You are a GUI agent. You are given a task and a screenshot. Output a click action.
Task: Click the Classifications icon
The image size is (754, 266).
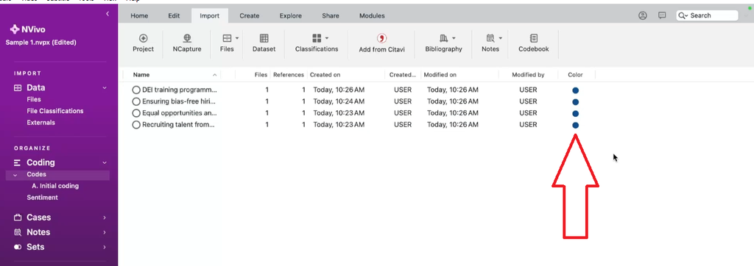click(317, 38)
